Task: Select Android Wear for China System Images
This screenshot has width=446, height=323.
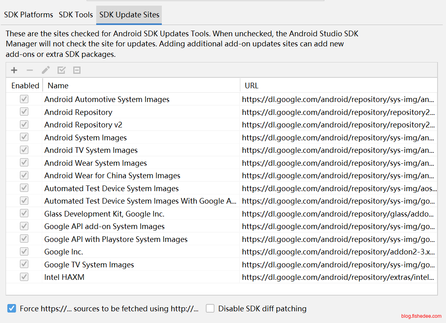Action: 112,175
